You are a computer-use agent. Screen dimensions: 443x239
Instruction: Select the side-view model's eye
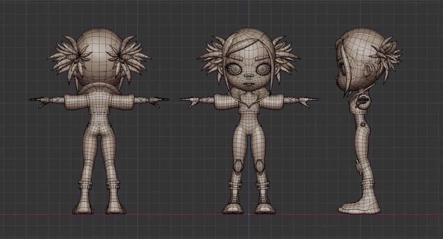(x=343, y=69)
